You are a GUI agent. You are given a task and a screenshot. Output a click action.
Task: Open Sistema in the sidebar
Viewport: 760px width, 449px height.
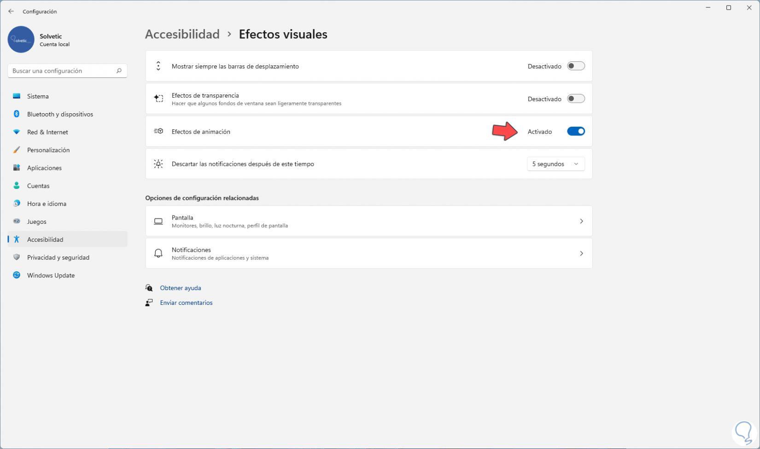click(38, 96)
